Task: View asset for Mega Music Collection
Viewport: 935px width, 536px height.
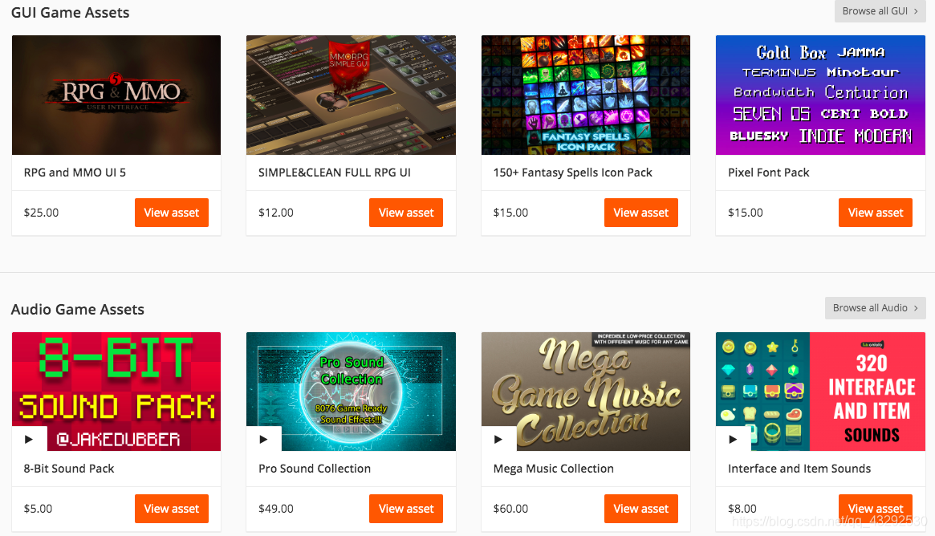Action: (x=641, y=509)
